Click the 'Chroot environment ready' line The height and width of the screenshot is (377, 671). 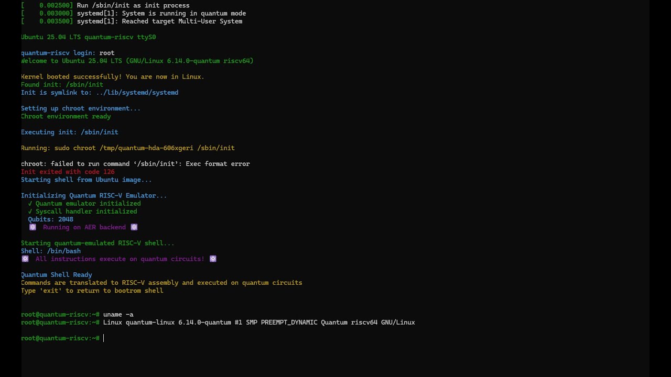pos(66,116)
